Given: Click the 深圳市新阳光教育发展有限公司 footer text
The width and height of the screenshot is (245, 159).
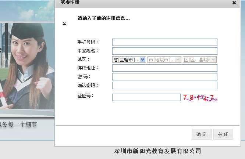Looking at the screenshot, I should point(158,151).
